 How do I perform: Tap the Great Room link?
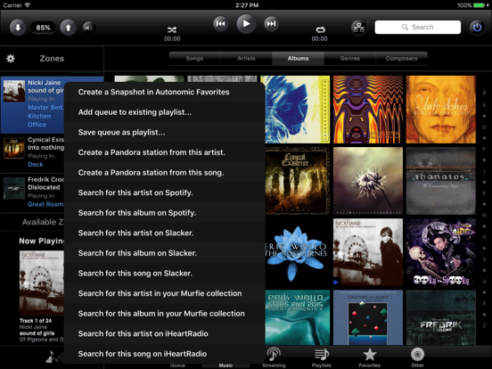coord(45,204)
